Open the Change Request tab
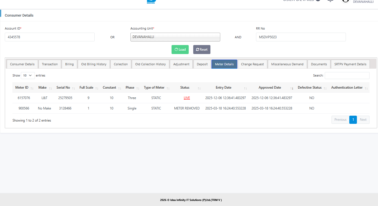Image resolution: width=378 pixels, height=206 pixels. [252, 64]
